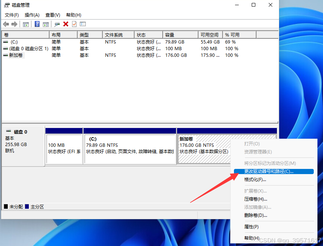Open the 操作(A) menu
Screen dimensions: 323x246
click(x=32, y=15)
